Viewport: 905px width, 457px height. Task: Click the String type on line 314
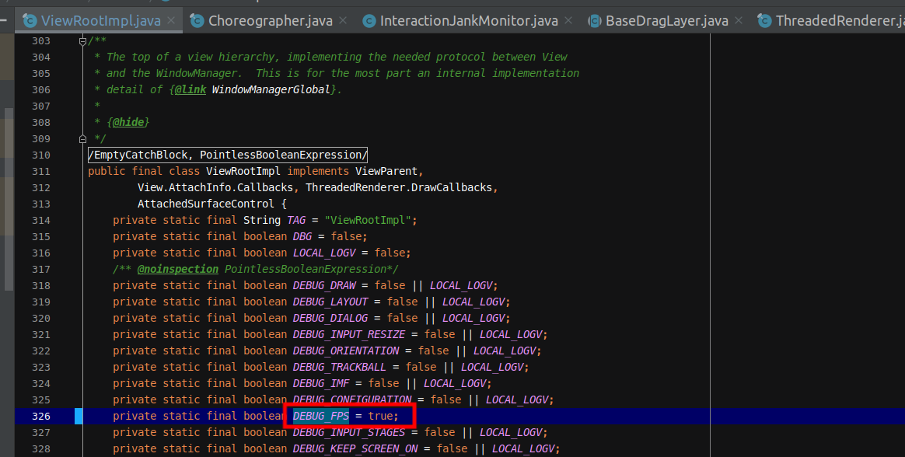click(262, 221)
